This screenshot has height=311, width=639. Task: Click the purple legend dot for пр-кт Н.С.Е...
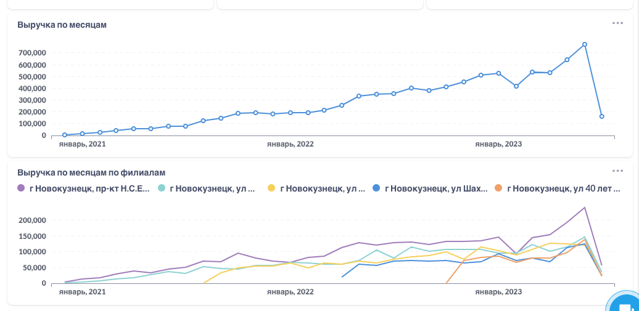[21, 188]
